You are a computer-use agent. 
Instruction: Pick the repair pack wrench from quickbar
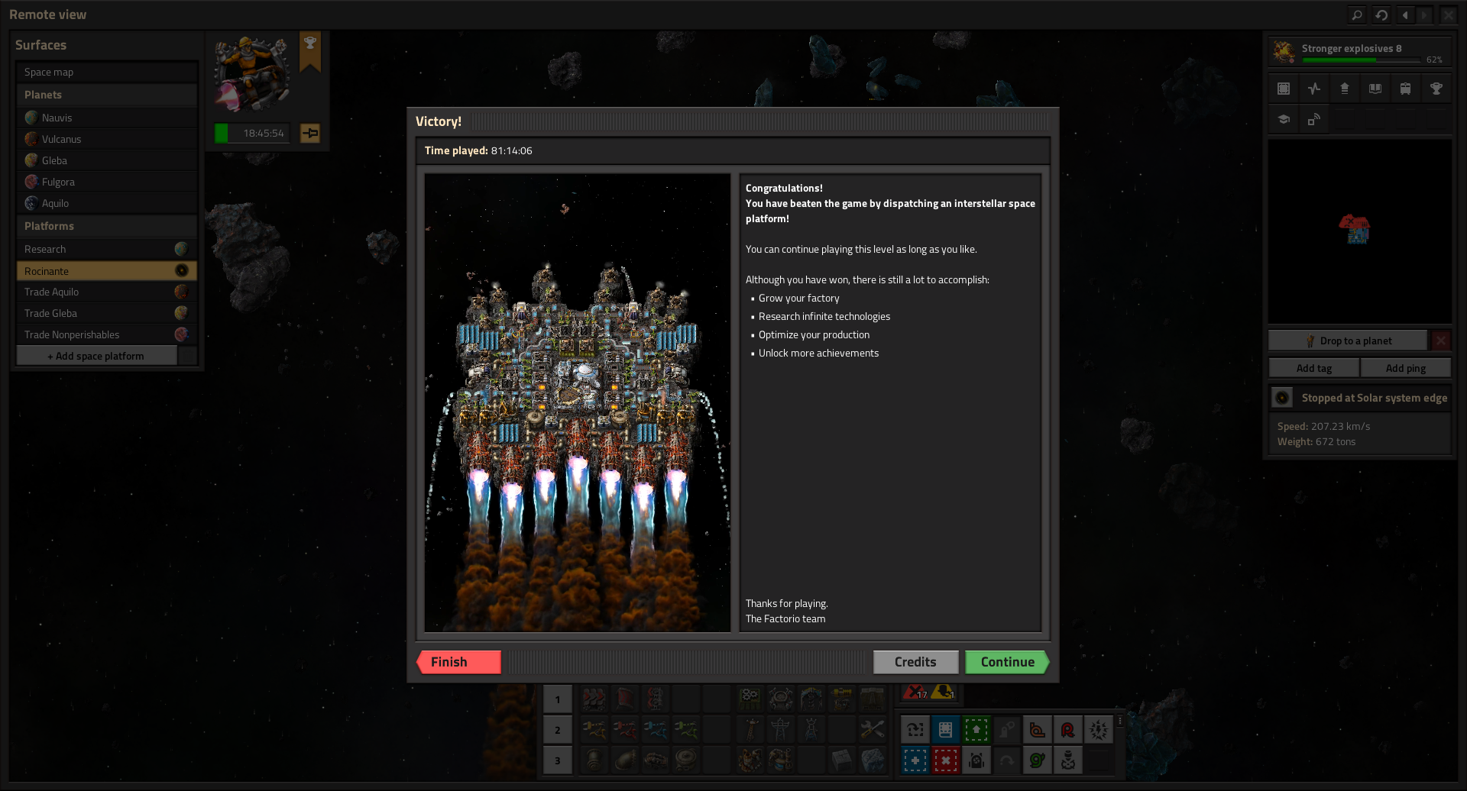coord(873,730)
